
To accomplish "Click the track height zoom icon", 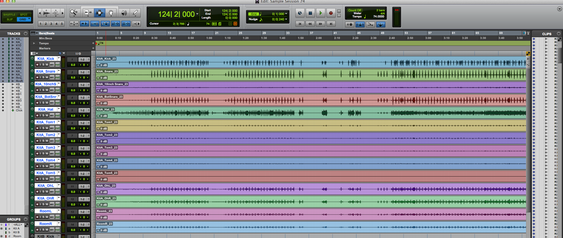I will point(56,13).
